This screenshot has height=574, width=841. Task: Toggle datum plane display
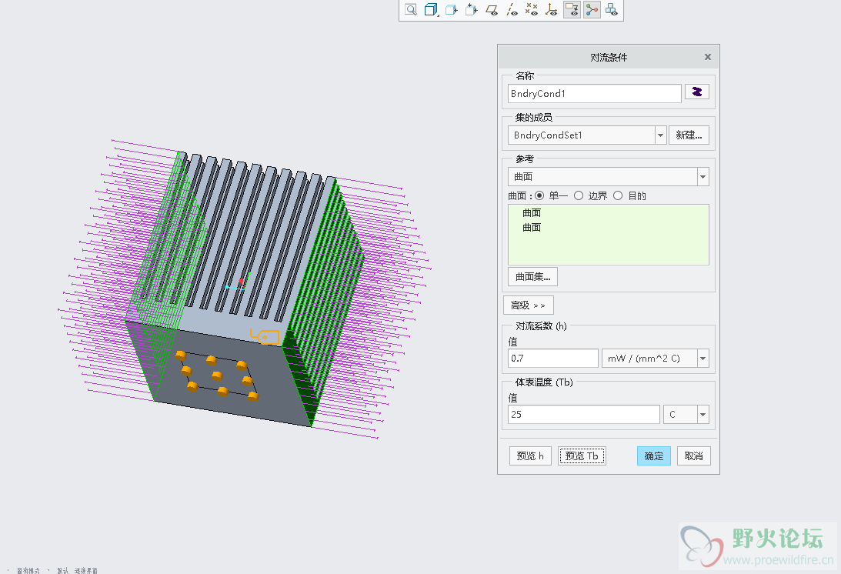(492, 10)
